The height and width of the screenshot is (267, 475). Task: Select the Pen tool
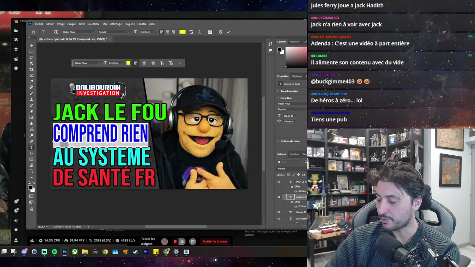tap(32, 141)
